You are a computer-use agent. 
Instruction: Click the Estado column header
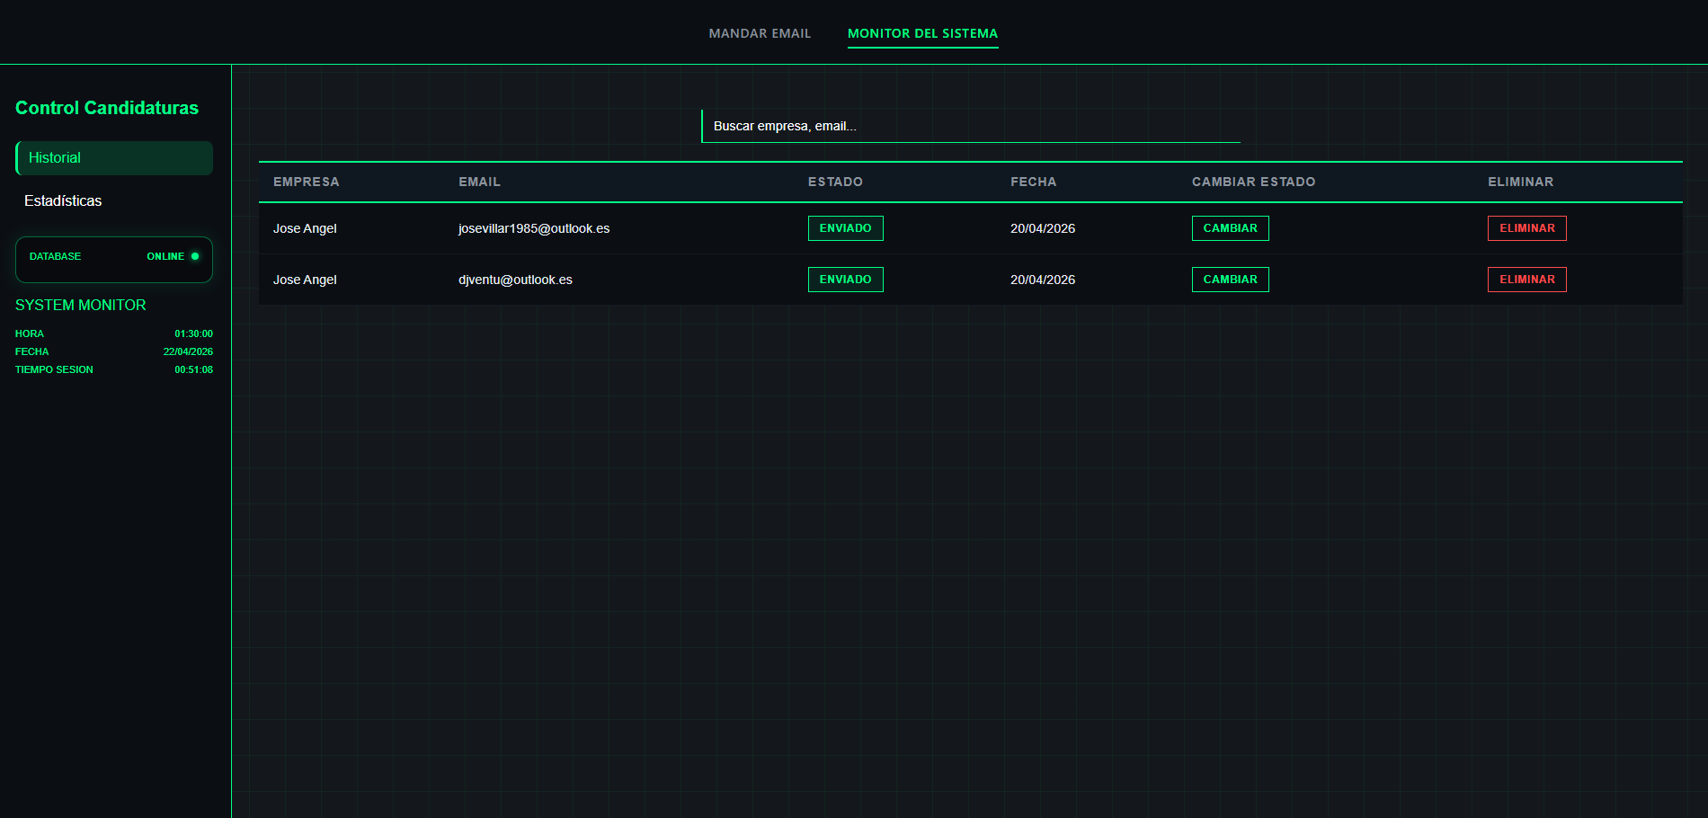(x=835, y=182)
